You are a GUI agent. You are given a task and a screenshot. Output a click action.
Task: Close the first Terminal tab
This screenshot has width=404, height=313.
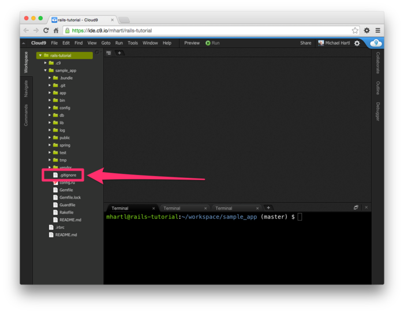[154, 208]
